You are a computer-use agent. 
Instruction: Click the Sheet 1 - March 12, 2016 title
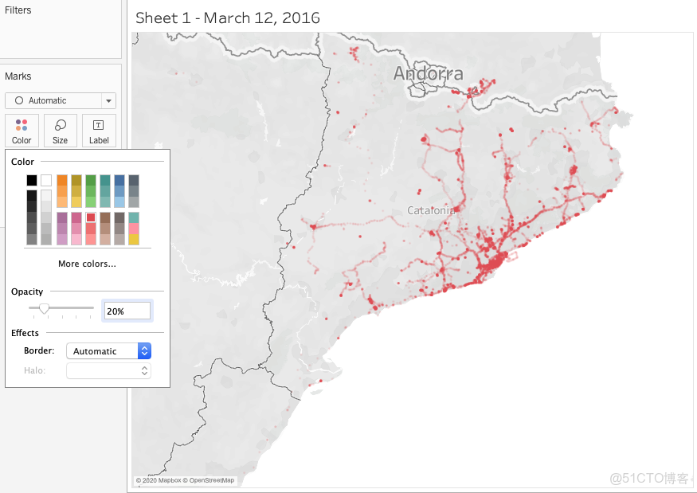(x=227, y=18)
